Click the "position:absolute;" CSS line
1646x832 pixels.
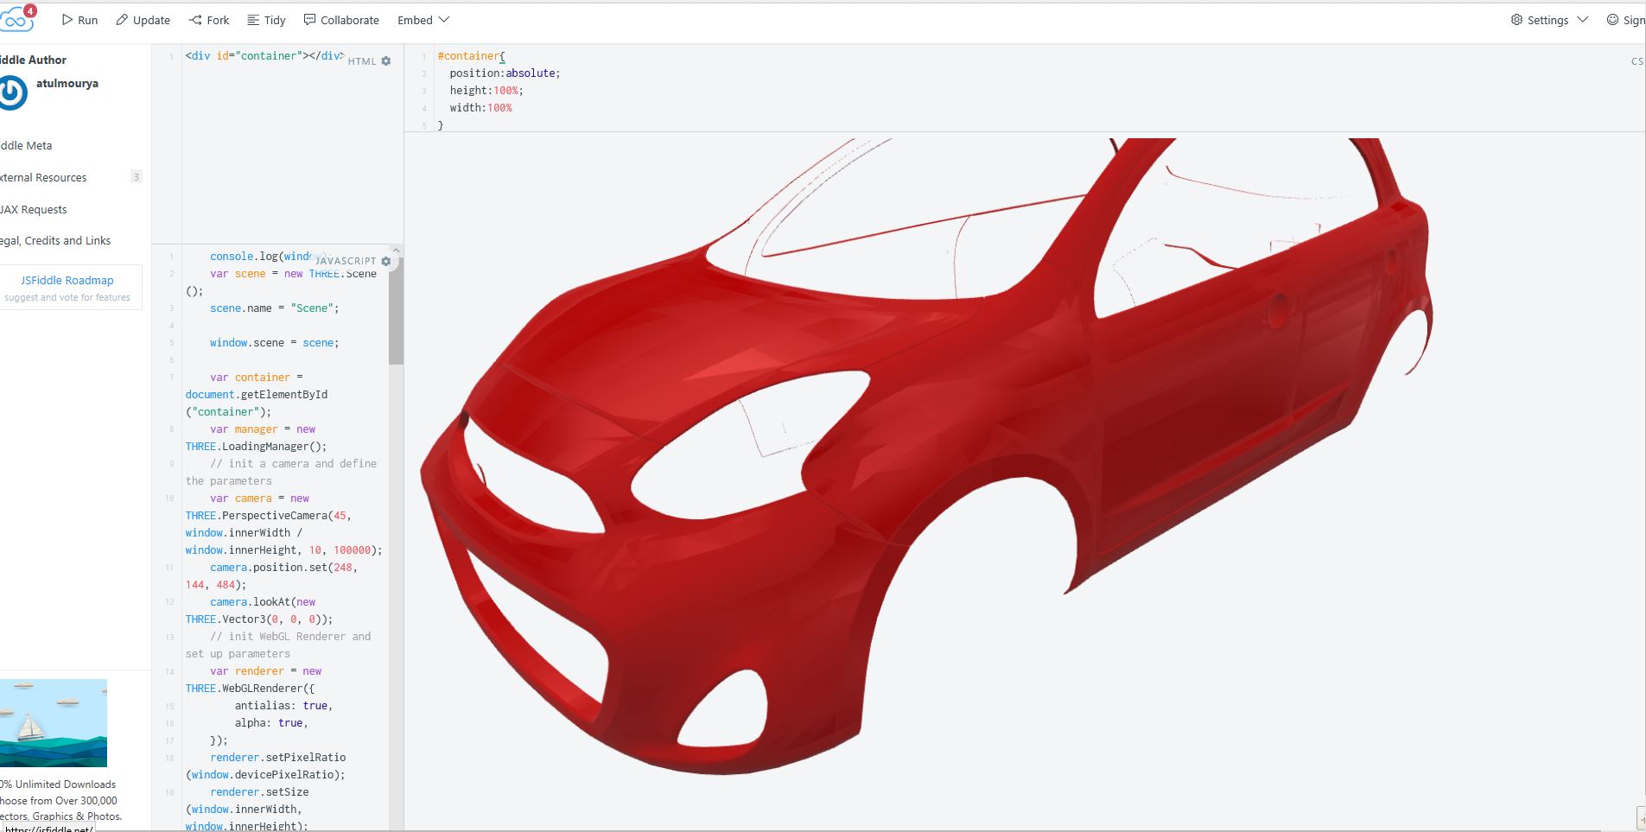(x=505, y=73)
